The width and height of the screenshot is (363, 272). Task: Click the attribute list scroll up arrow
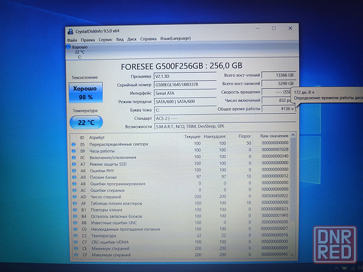[x=293, y=135]
